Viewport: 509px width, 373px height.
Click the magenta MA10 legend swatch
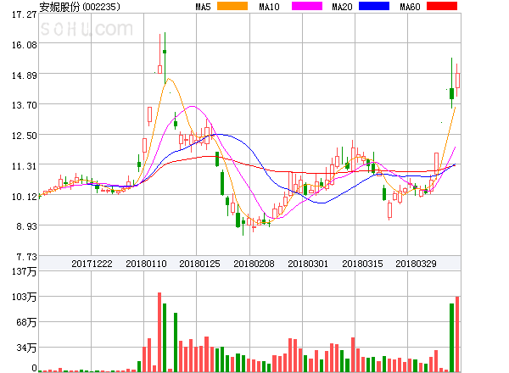(x=307, y=6)
